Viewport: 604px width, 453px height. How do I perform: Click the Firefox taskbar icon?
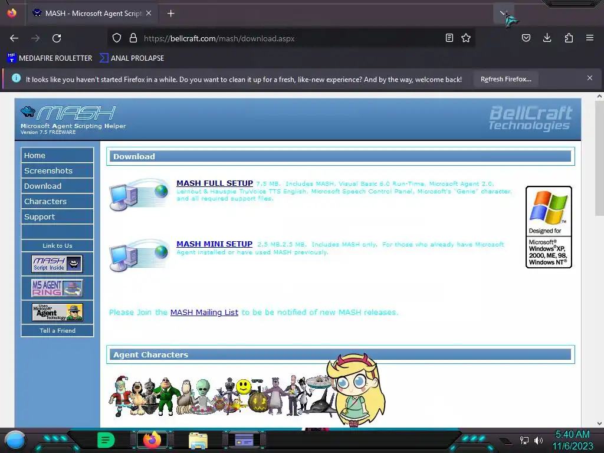(x=152, y=440)
